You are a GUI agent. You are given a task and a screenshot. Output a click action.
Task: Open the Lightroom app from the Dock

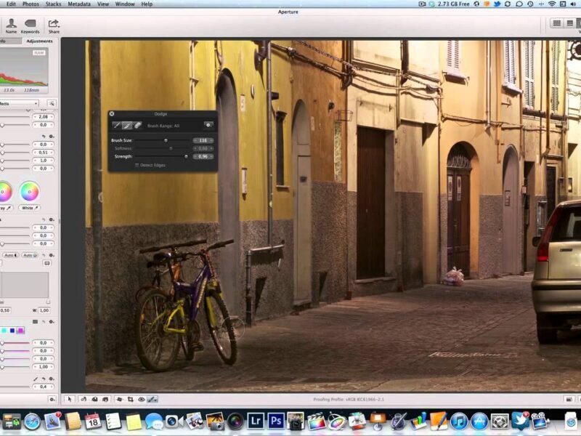coord(256,420)
